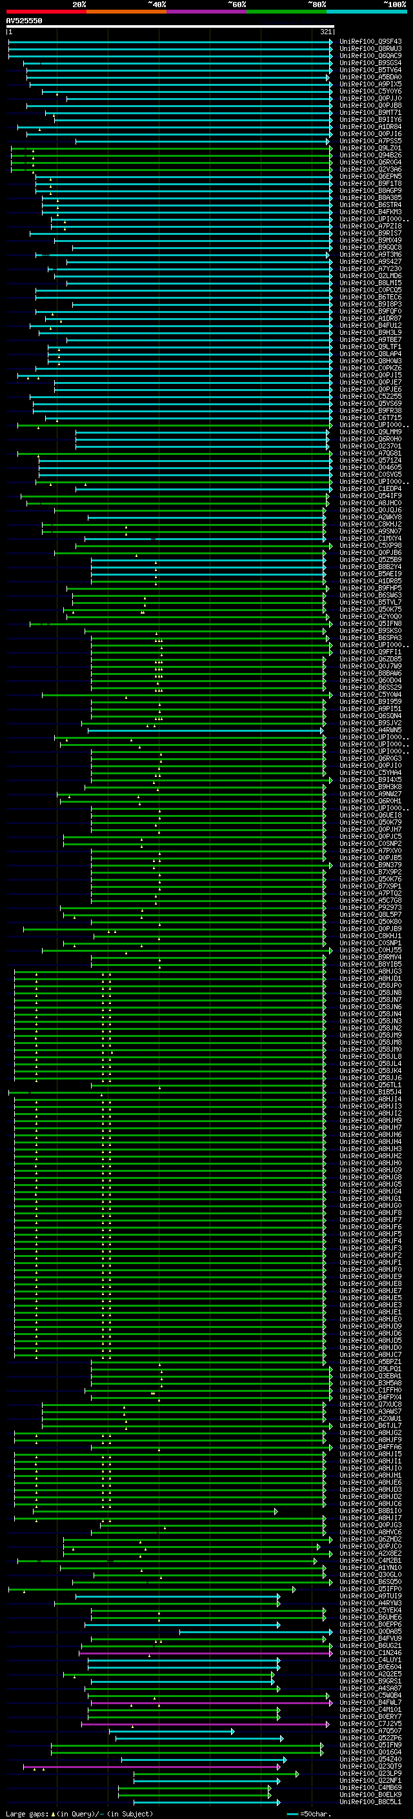Select the UniRef100_Q94B26 label
Image resolution: width=413 pixels, height=1819 pixels.
pyautogui.click(x=370, y=156)
